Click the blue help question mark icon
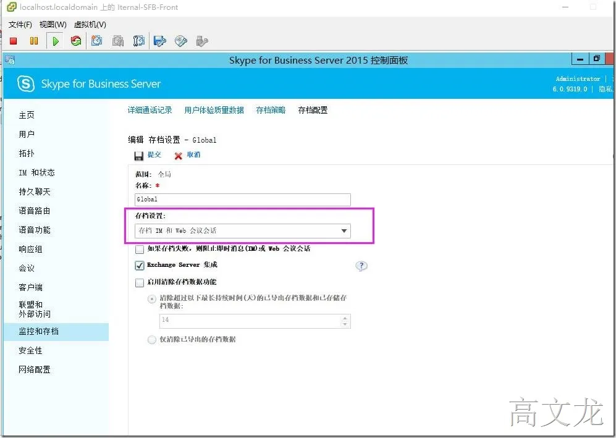Viewport: 616px width, 438px height. (361, 266)
